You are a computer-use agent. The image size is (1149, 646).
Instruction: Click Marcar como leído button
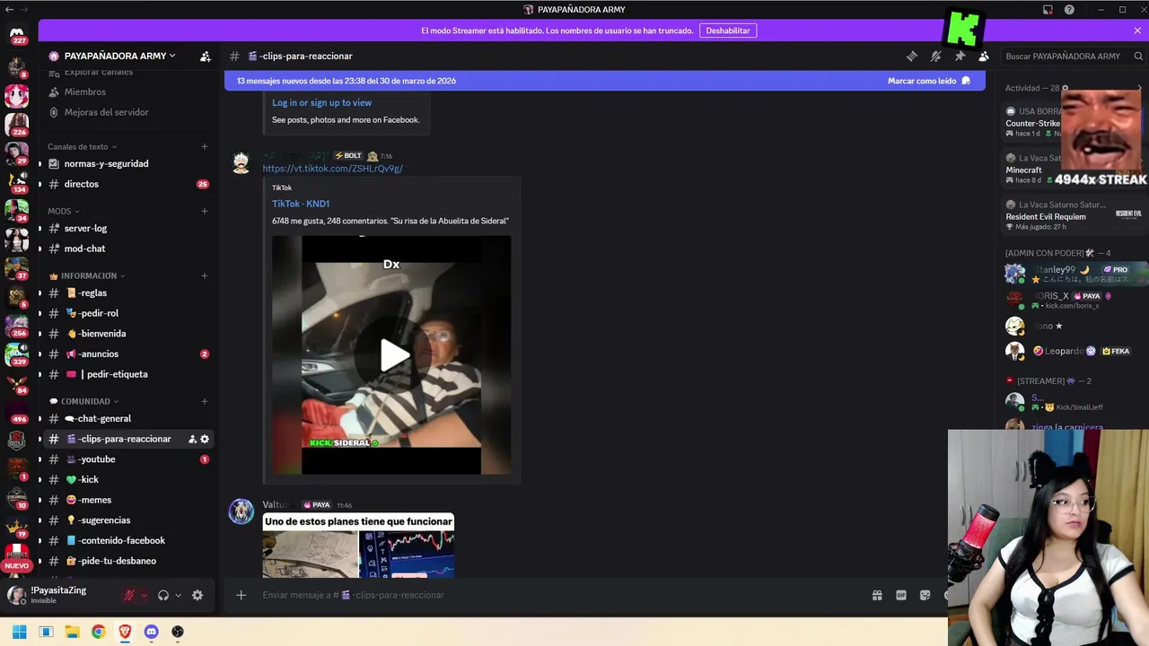pyautogui.click(x=929, y=81)
